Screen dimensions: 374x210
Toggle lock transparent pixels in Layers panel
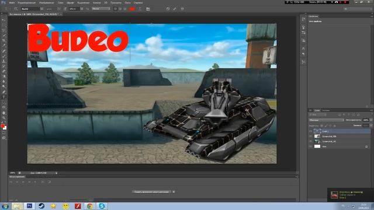(322, 125)
